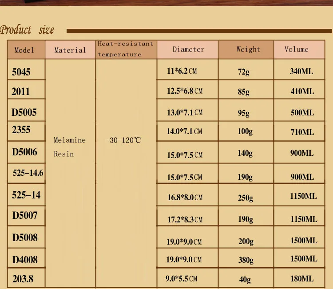Click the -30-120℃ temperature value
333x289 pixels.
tap(123, 140)
